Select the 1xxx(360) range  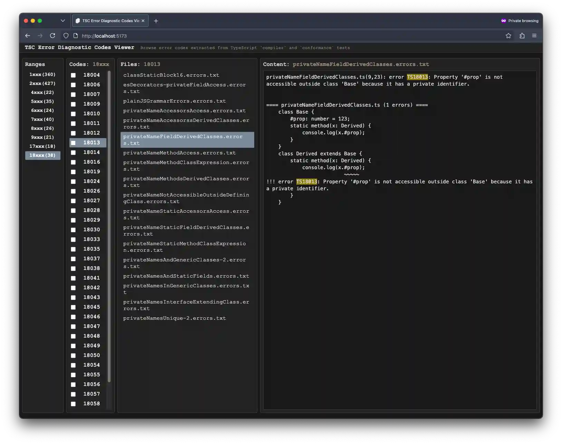tap(42, 74)
